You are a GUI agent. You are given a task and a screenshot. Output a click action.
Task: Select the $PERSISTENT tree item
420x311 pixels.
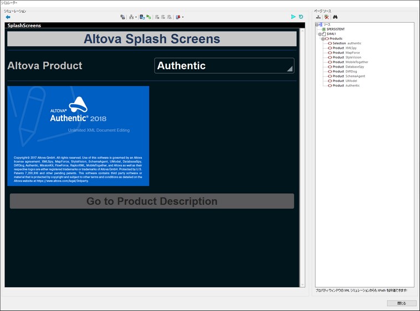click(333, 29)
